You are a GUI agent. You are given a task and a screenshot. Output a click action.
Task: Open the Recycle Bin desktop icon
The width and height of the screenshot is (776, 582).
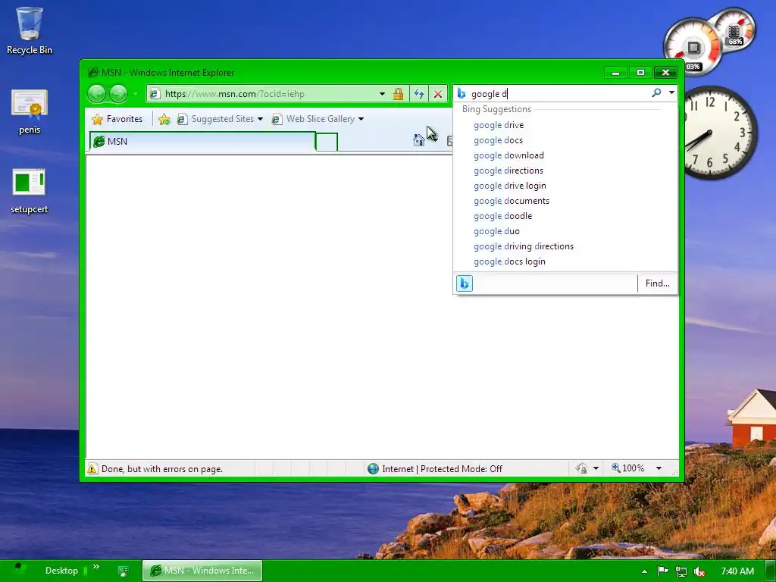point(30,30)
